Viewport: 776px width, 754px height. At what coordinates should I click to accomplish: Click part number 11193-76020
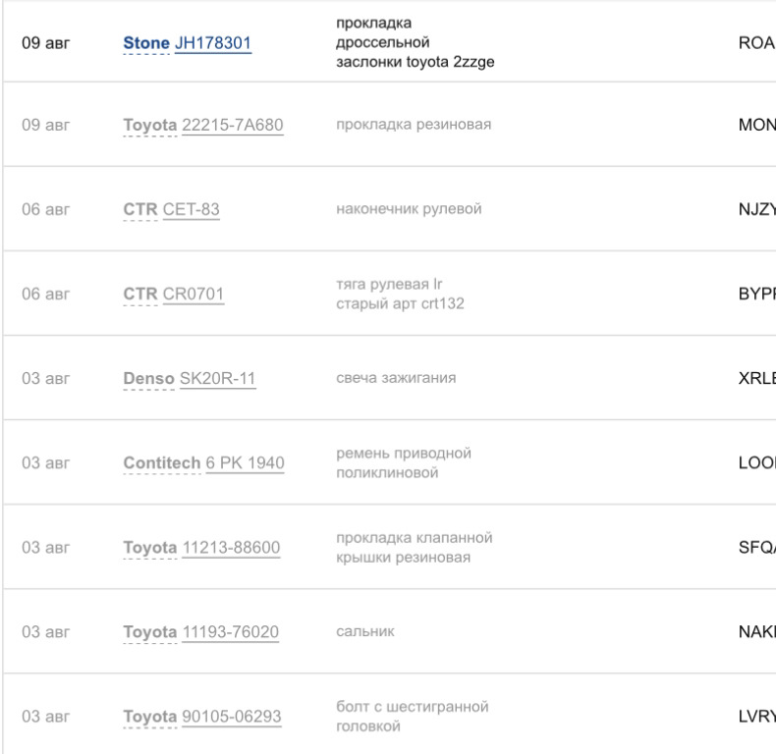coord(231,631)
